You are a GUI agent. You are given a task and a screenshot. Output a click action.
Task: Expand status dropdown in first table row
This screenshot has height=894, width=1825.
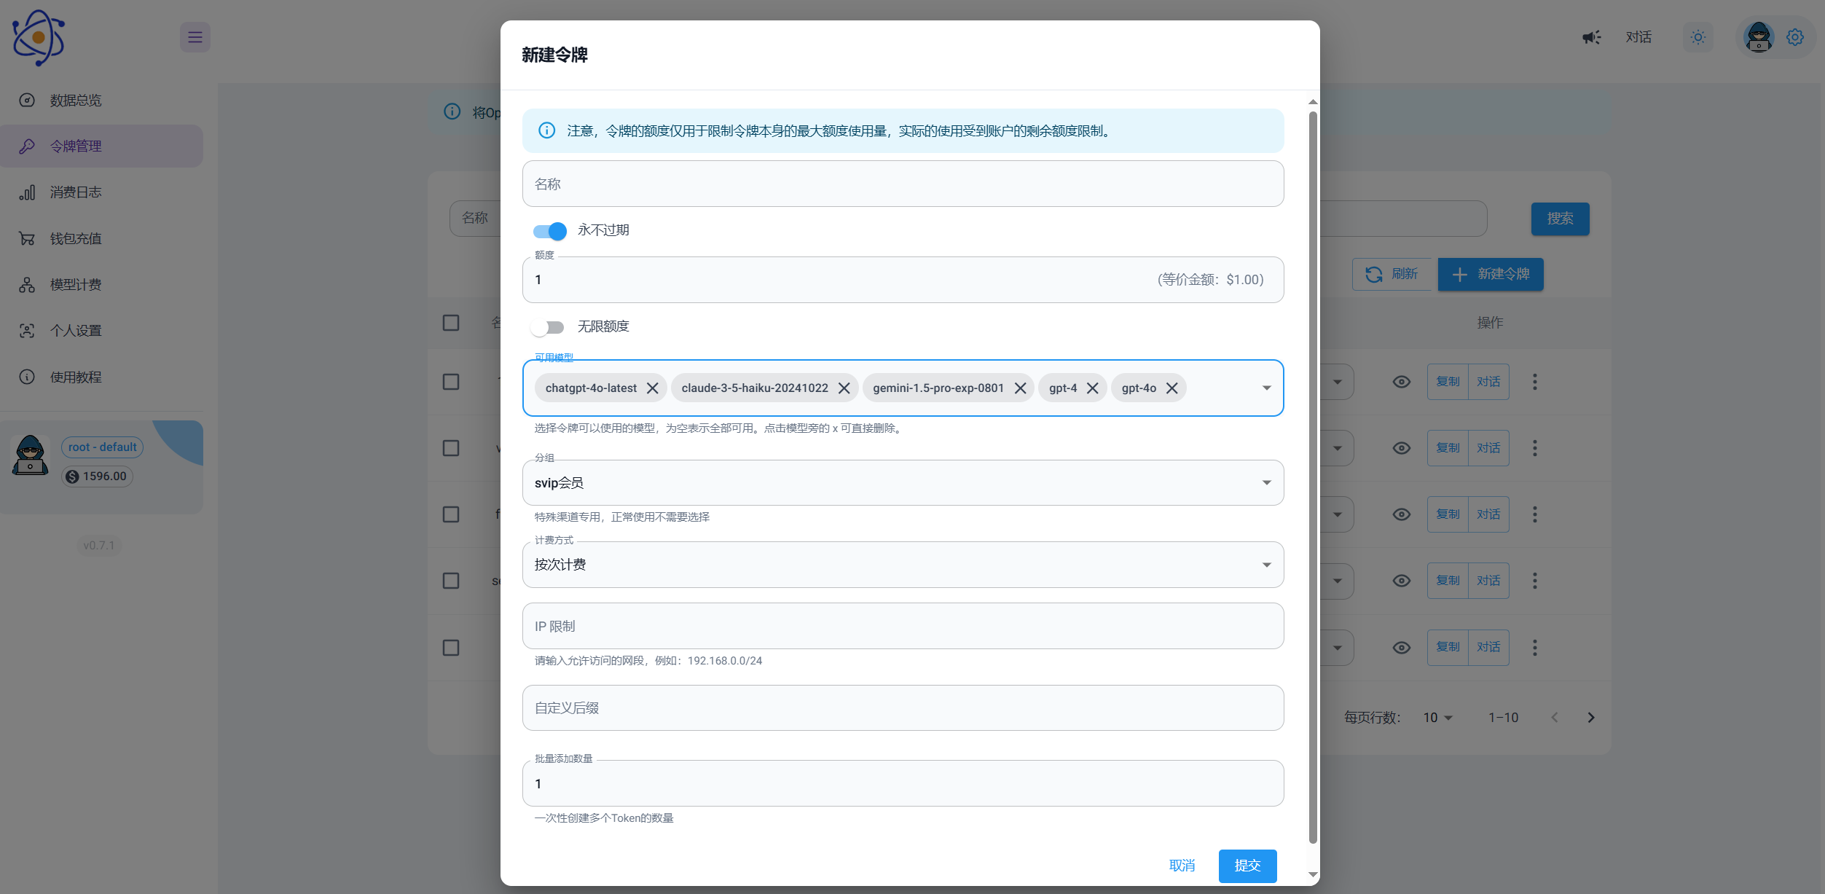(x=1338, y=382)
